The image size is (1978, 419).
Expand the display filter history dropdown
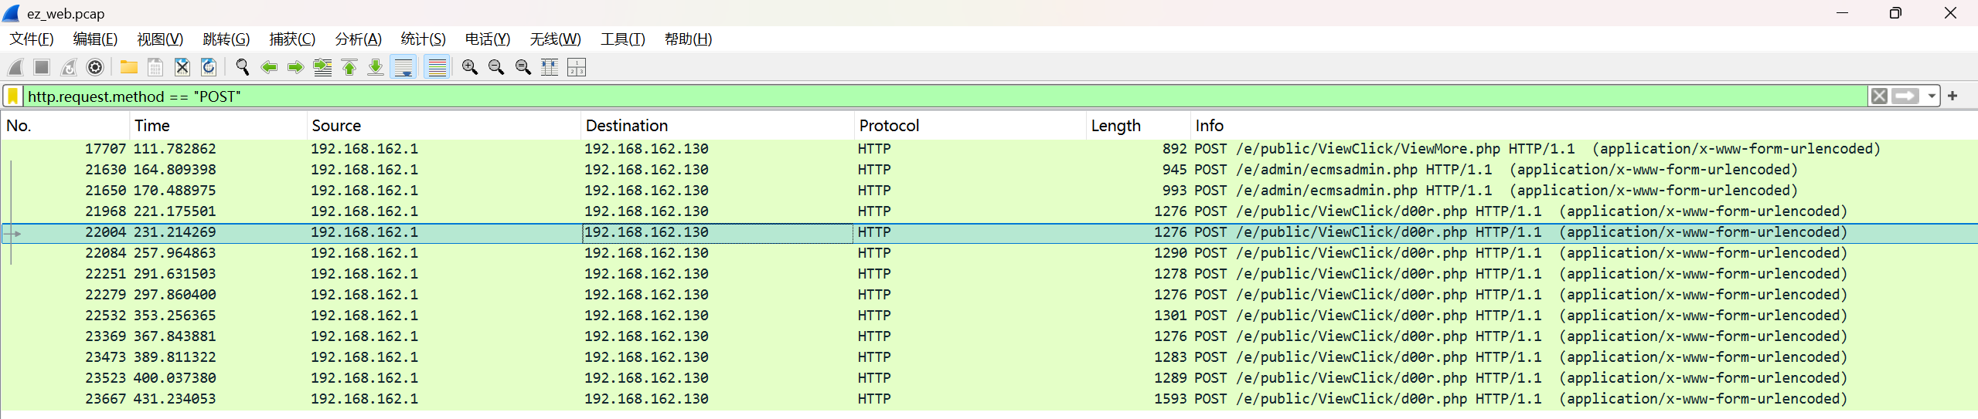[1932, 96]
